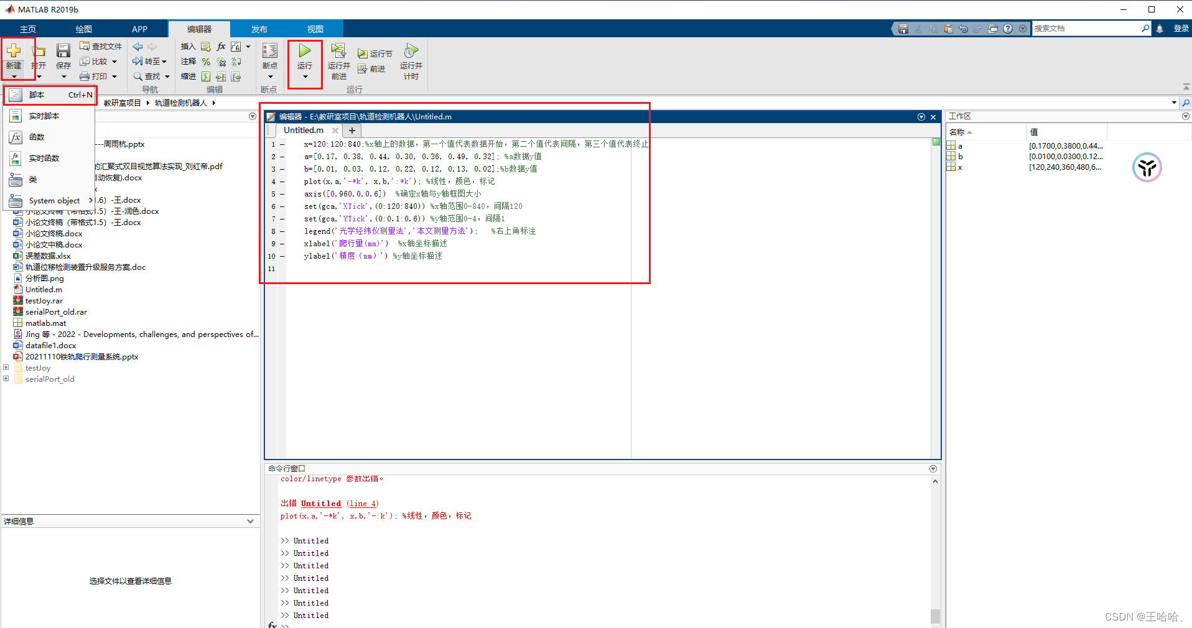This screenshot has width=1192, height=628.
Task: Sort workspace by 名称 column header
Action: coord(986,132)
